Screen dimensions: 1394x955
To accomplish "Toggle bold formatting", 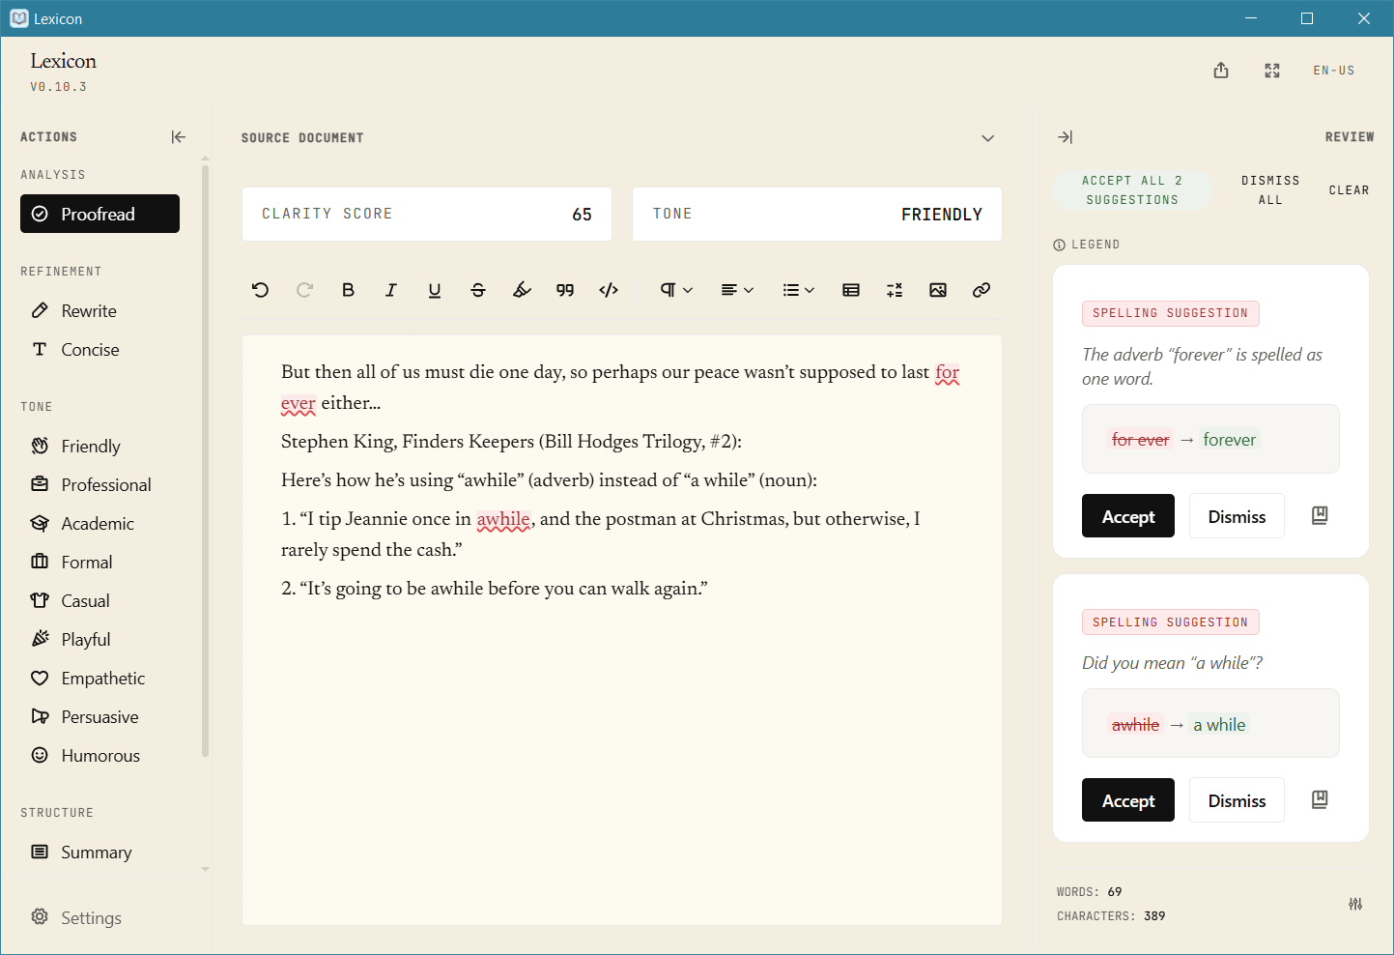I will pos(348,290).
